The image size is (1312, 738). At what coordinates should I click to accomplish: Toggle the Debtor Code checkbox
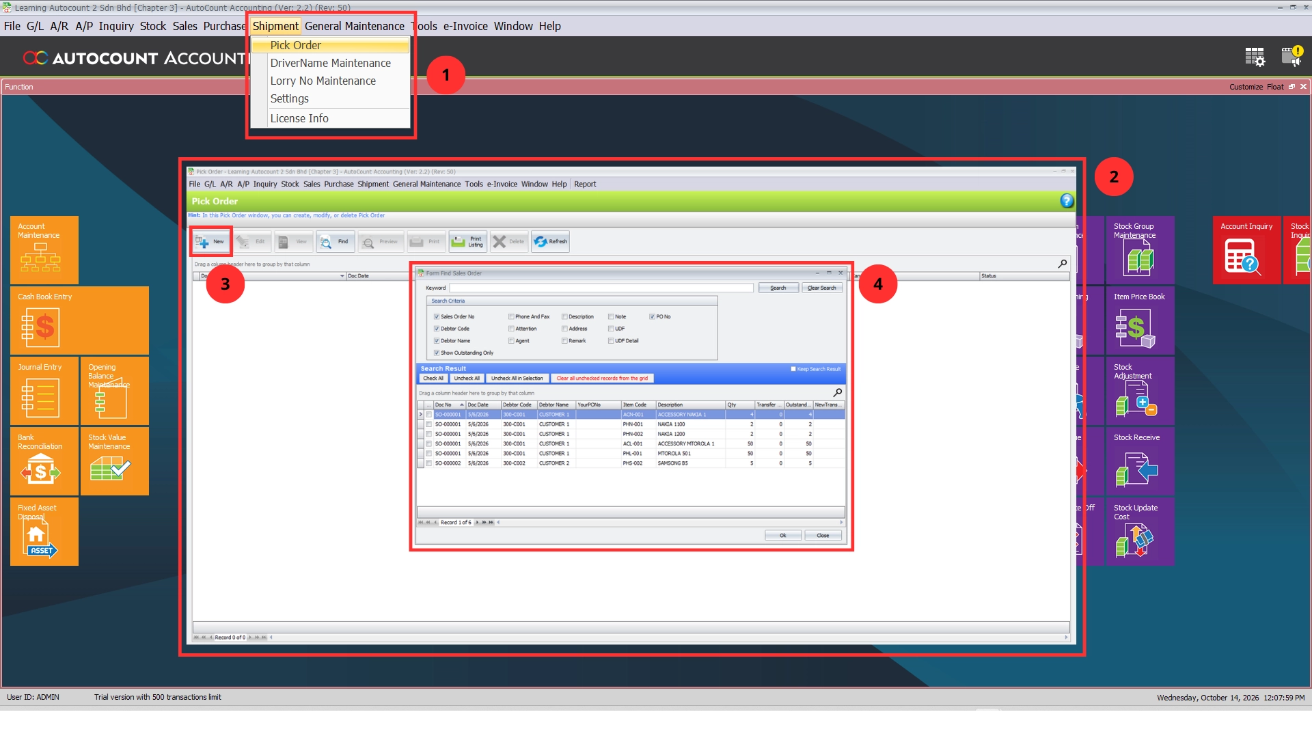pyautogui.click(x=437, y=329)
